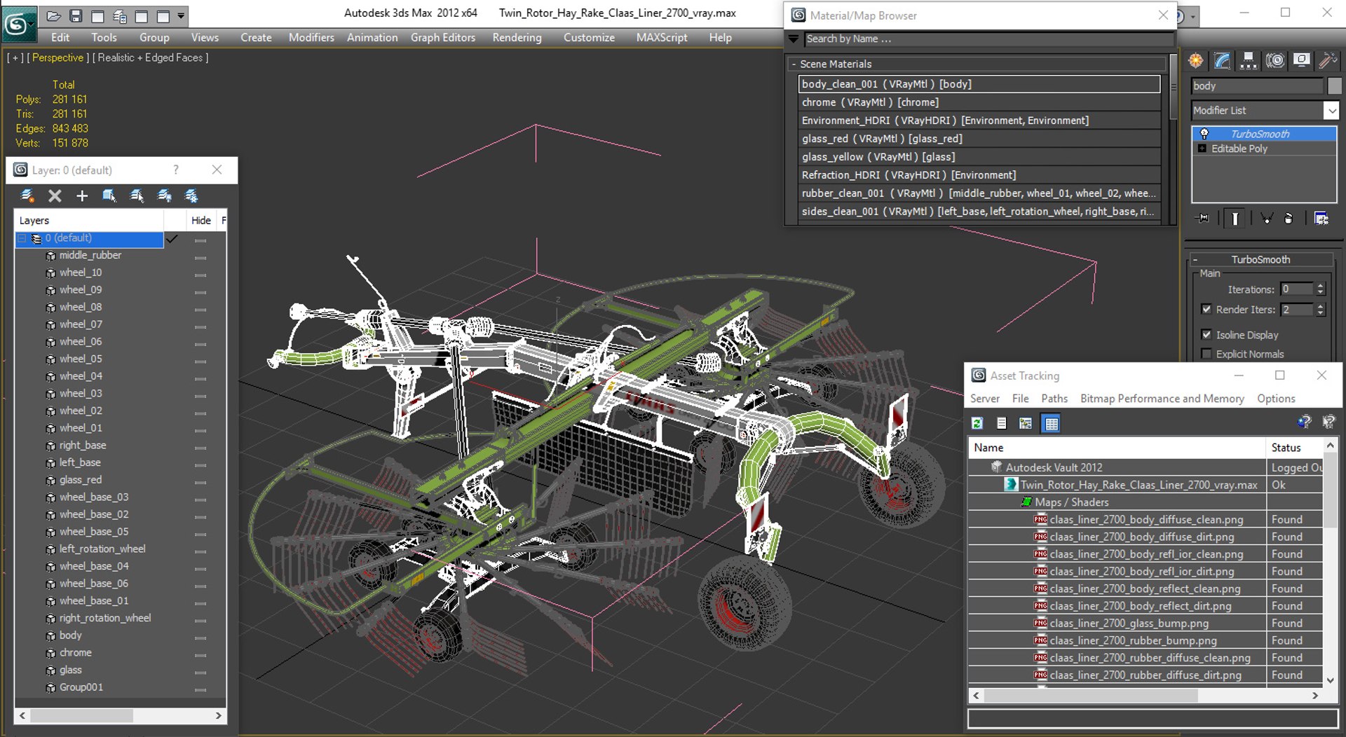The image size is (1346, 737).
Task: Create a new layer in Layer dialog
Action: tap(27, 196)
